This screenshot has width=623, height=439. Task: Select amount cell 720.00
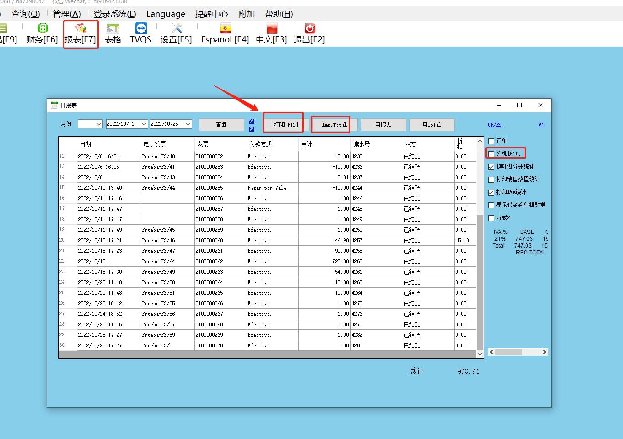coord(324,261)
